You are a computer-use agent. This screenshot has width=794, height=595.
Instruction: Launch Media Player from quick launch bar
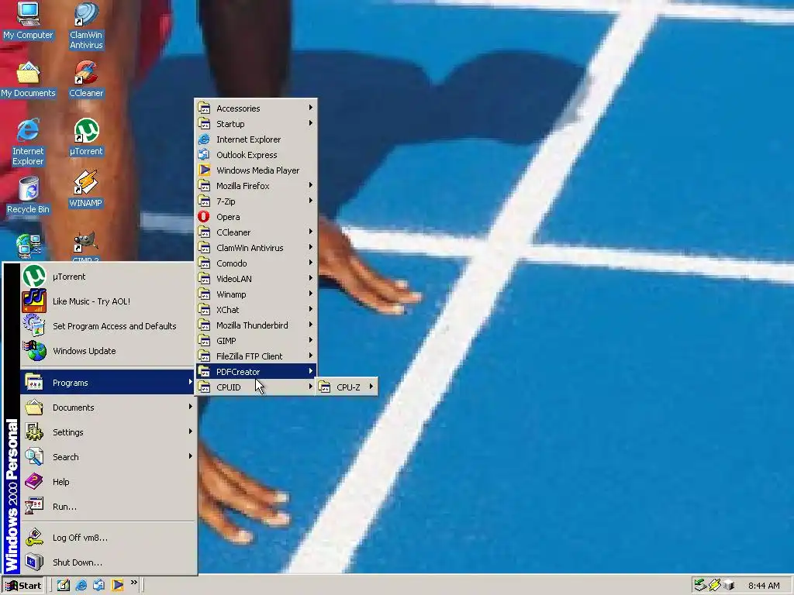tap(118, 585)
